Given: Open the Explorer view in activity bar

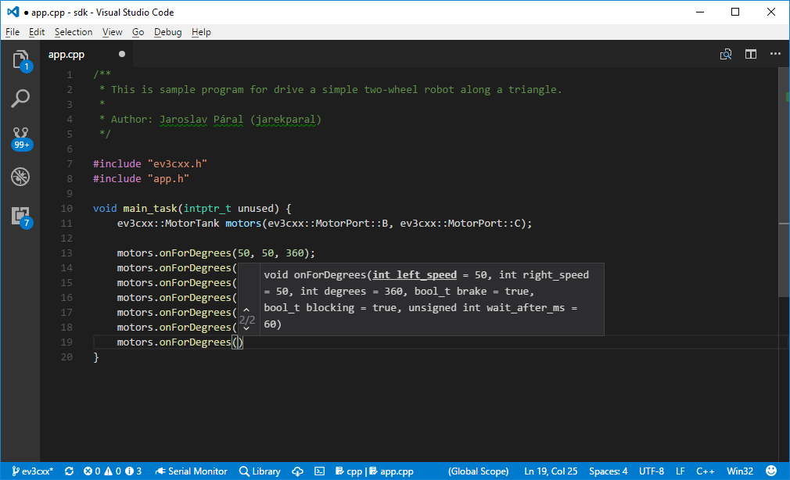Looking at the screenshot, I should tap(20, 60).
